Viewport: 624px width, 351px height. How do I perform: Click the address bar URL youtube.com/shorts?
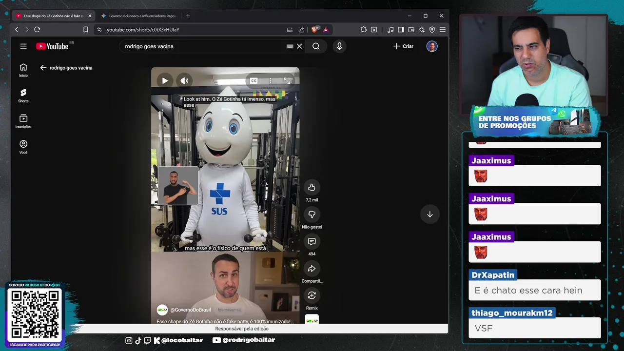143,30
